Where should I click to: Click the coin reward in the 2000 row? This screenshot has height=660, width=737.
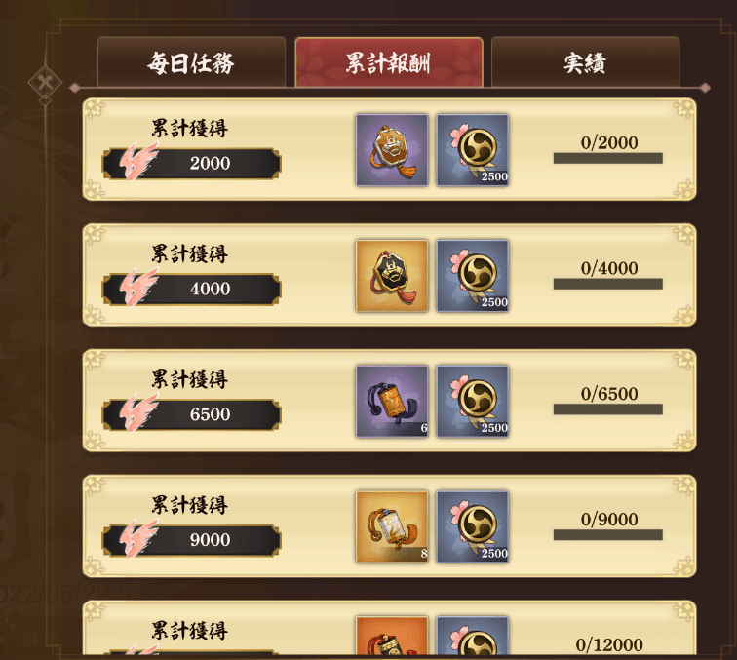click(473, 150)
